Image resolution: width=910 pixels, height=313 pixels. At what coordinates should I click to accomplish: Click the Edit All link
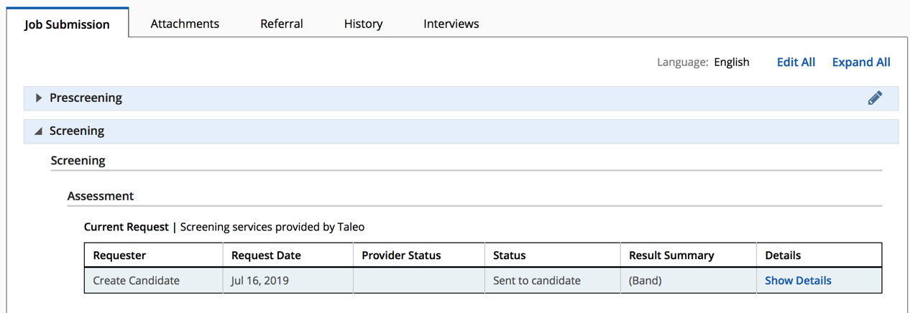point(796,62)
